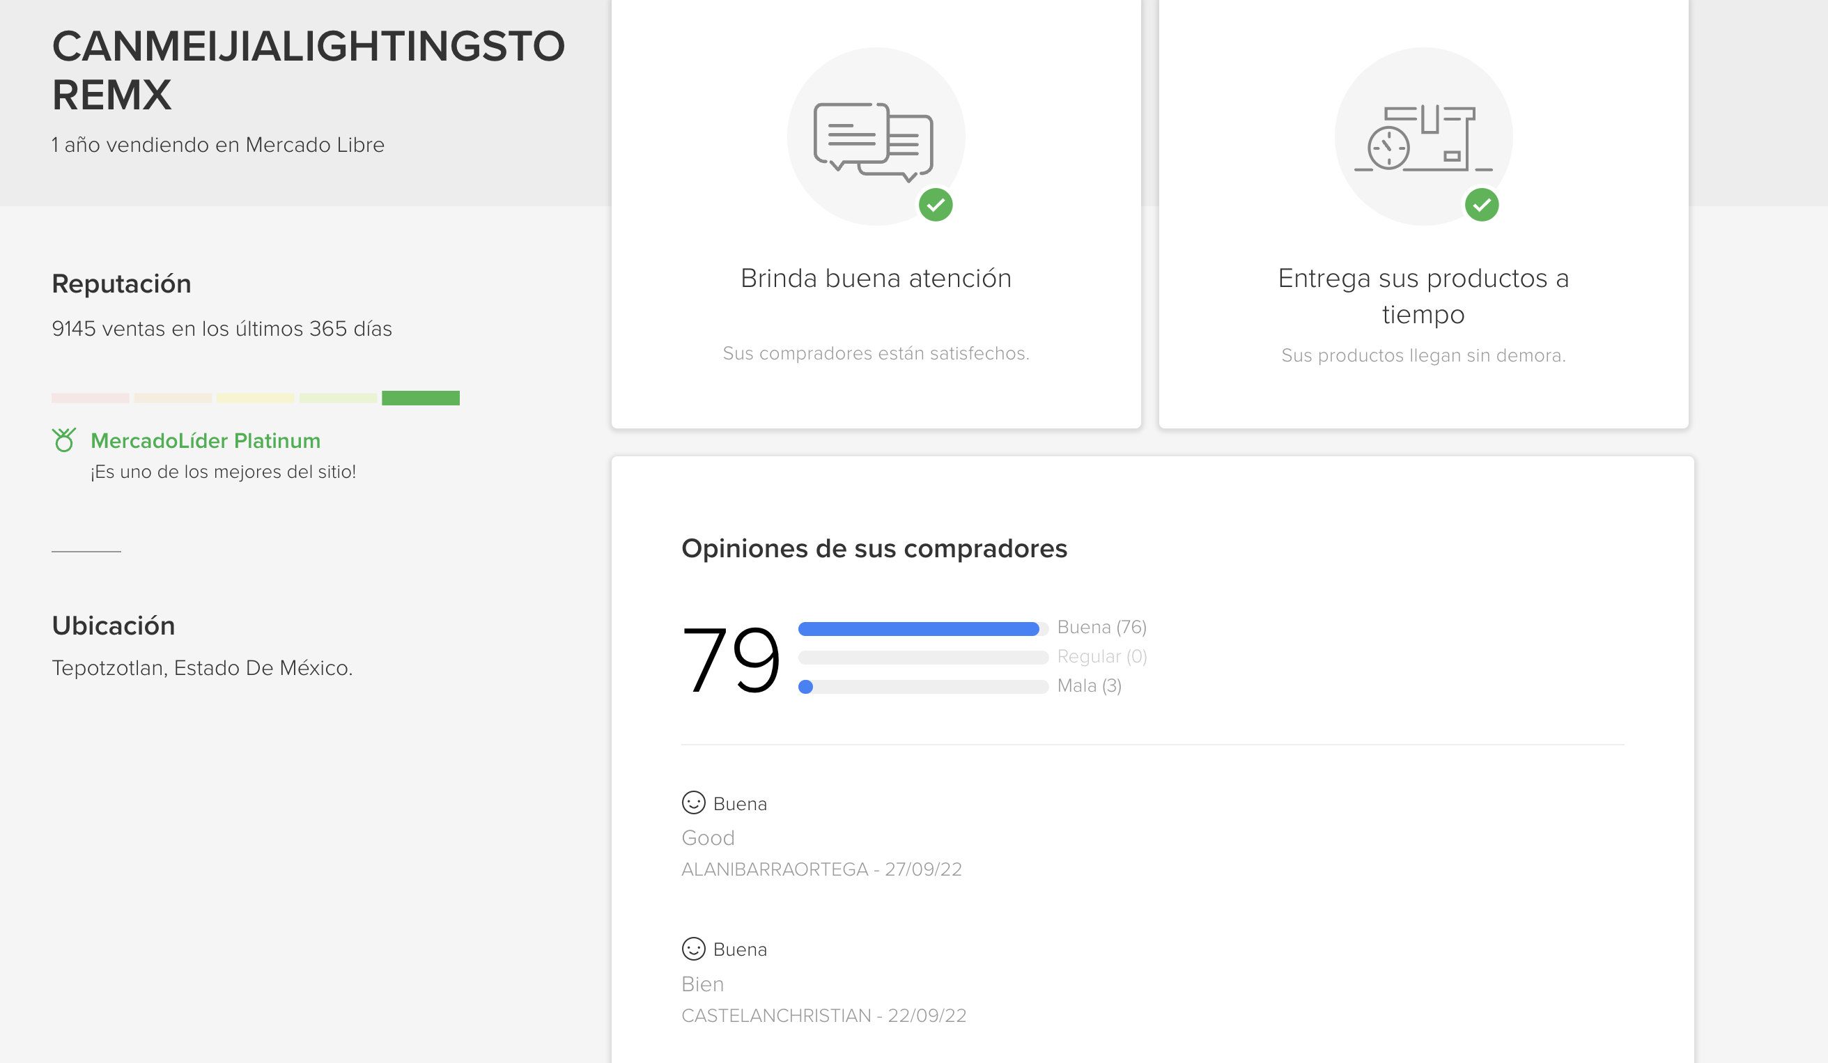Click the on-time delivery package icon
This screenshot has width=1828, height=1063.
(1421, 138)
